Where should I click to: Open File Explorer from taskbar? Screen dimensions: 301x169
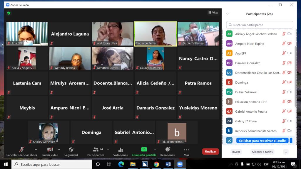pyautogui.click(x=133, y=164)
